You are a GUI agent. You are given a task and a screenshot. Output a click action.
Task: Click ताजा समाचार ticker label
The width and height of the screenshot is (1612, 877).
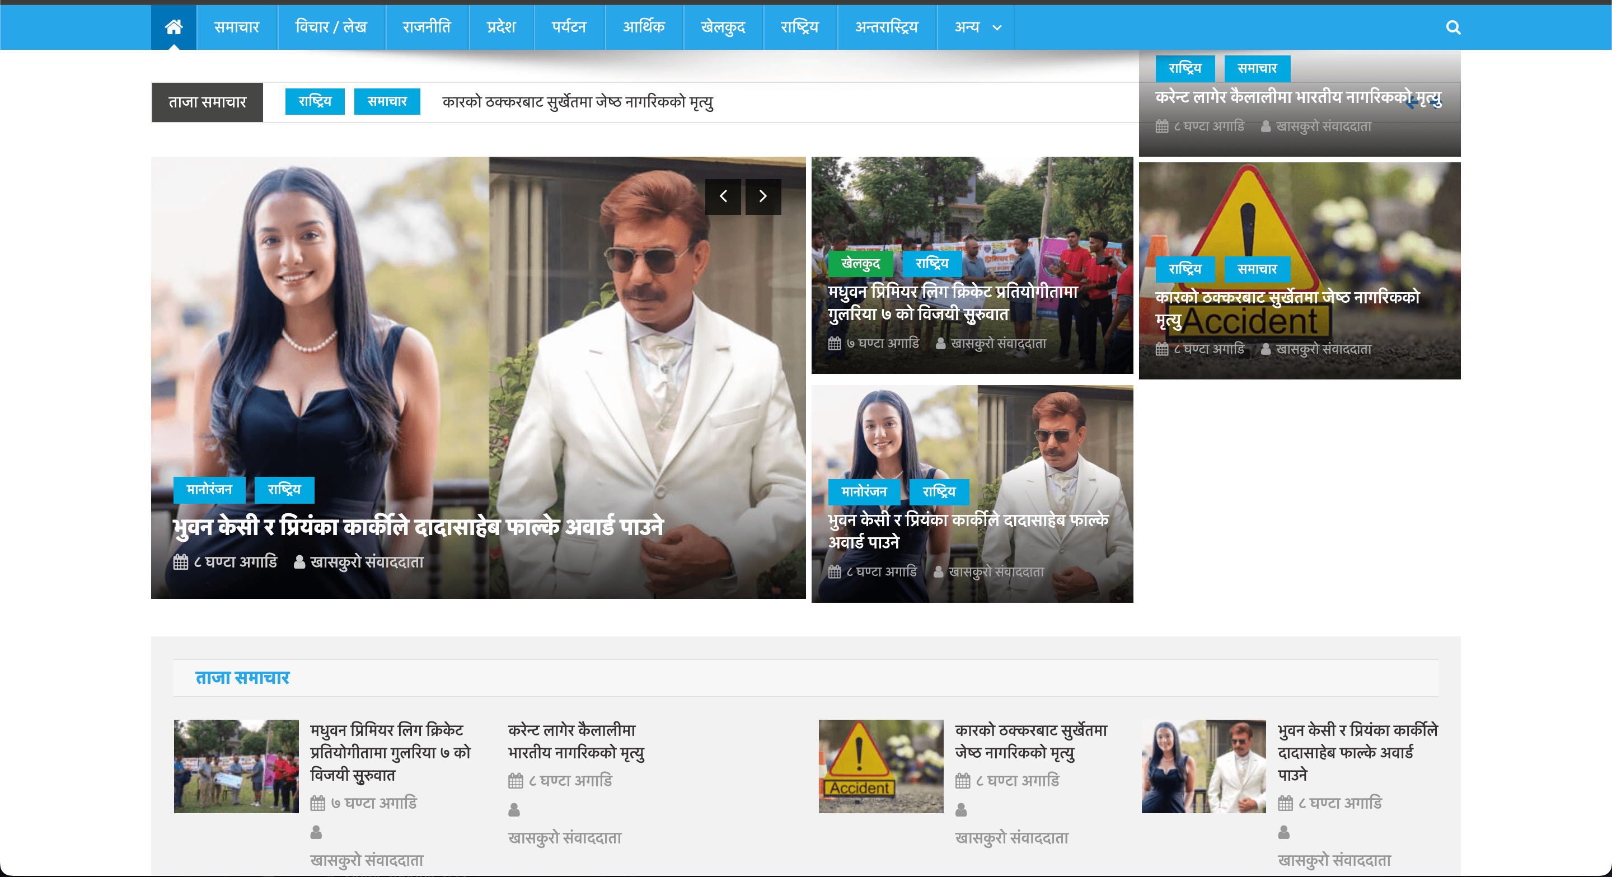(x=207, y=102)
